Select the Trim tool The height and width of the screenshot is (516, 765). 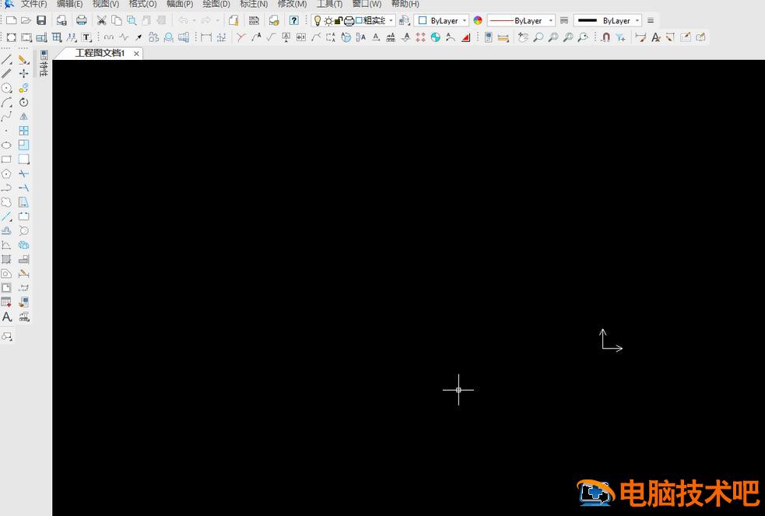click(23, 174)
